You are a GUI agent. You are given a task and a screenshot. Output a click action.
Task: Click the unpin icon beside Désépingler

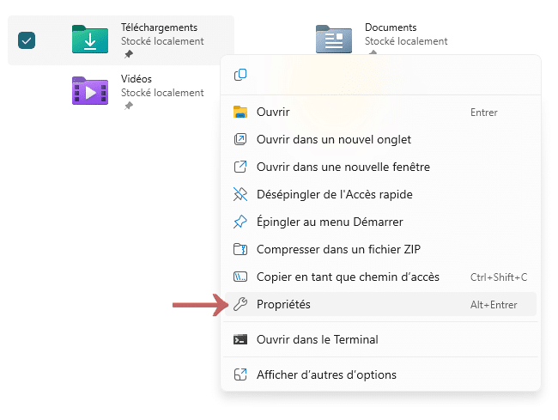click(x=240, y=195)
